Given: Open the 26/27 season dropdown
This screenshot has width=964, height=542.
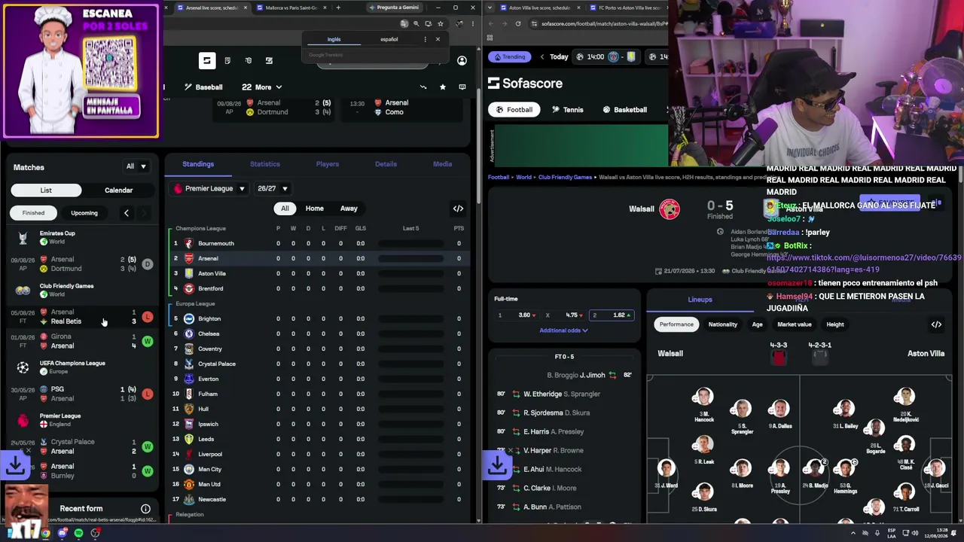Looking at the screenshot, I should pos(272,188).
